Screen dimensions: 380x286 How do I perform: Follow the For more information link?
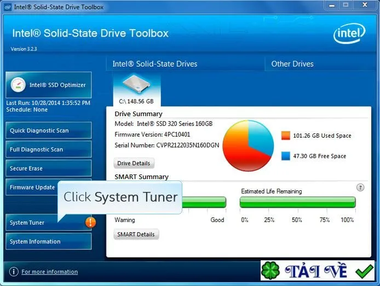(50, 272)
